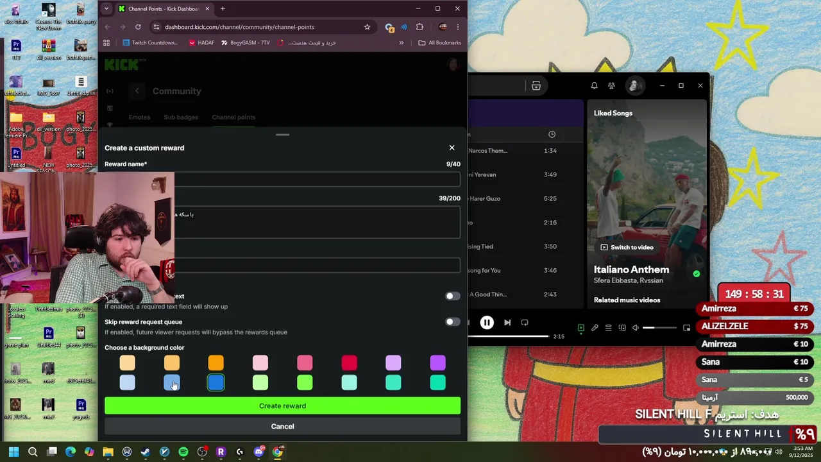Open Spotify notifications bell
The height and width of the screenshot is (462, 821).
tap(594, 86)
